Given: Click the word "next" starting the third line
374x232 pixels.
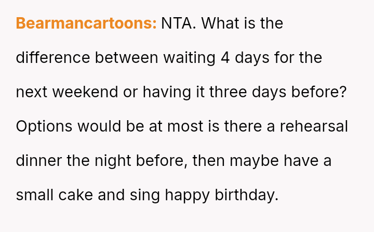Looking at the screenshot, I should (x=32, y=92).
